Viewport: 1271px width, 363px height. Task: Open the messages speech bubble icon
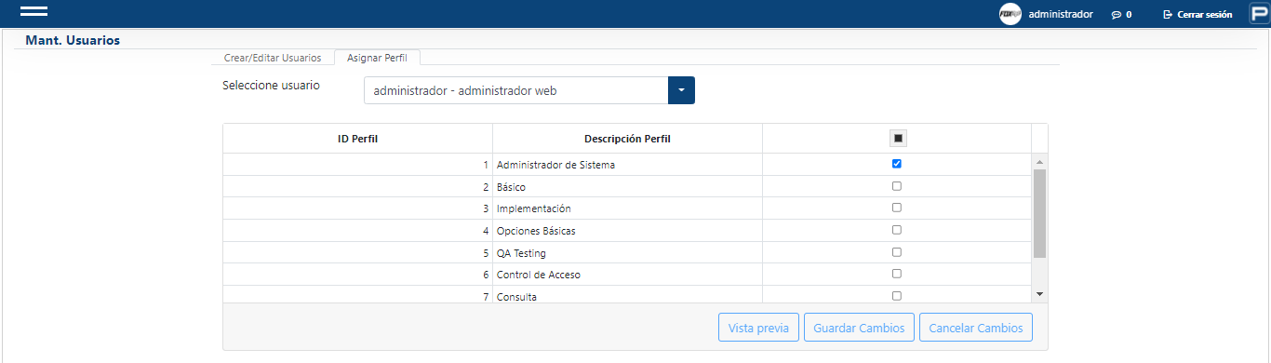[x=1116, y=15]
